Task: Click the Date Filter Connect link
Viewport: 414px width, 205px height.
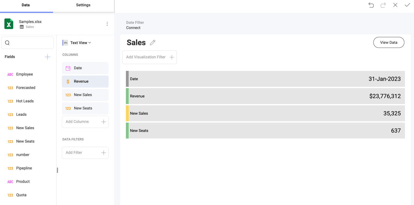Action: point(133,28)
